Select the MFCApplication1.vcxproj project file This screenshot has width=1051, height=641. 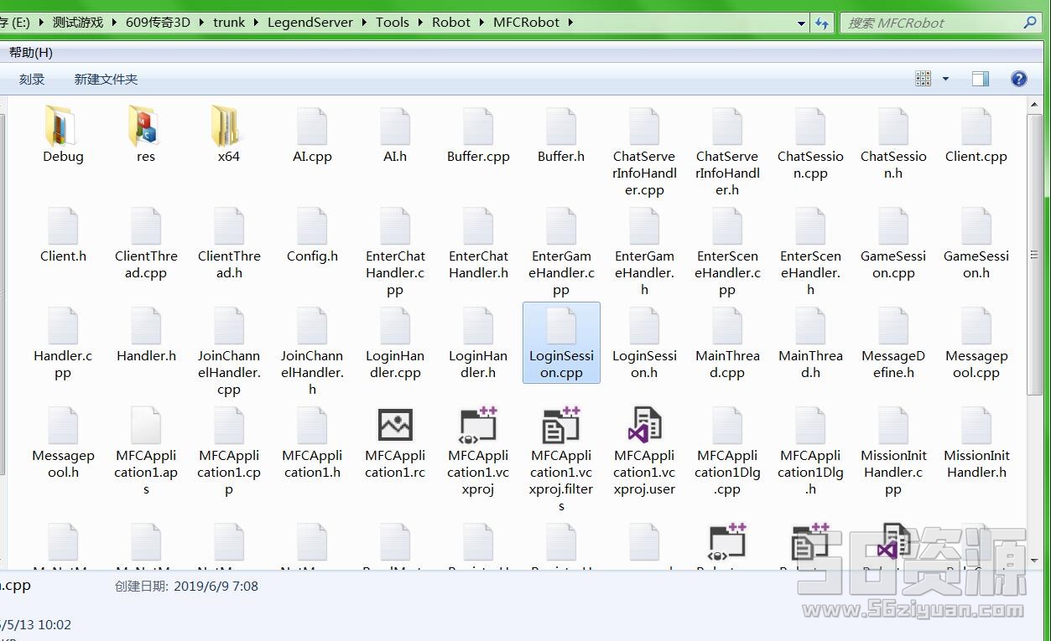(478, 426)
